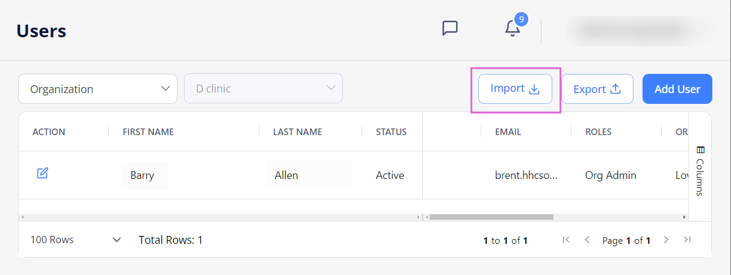Expand the Organization dropdown
The height and width of the screenshot is (275, 731).
tap(97, 89)
